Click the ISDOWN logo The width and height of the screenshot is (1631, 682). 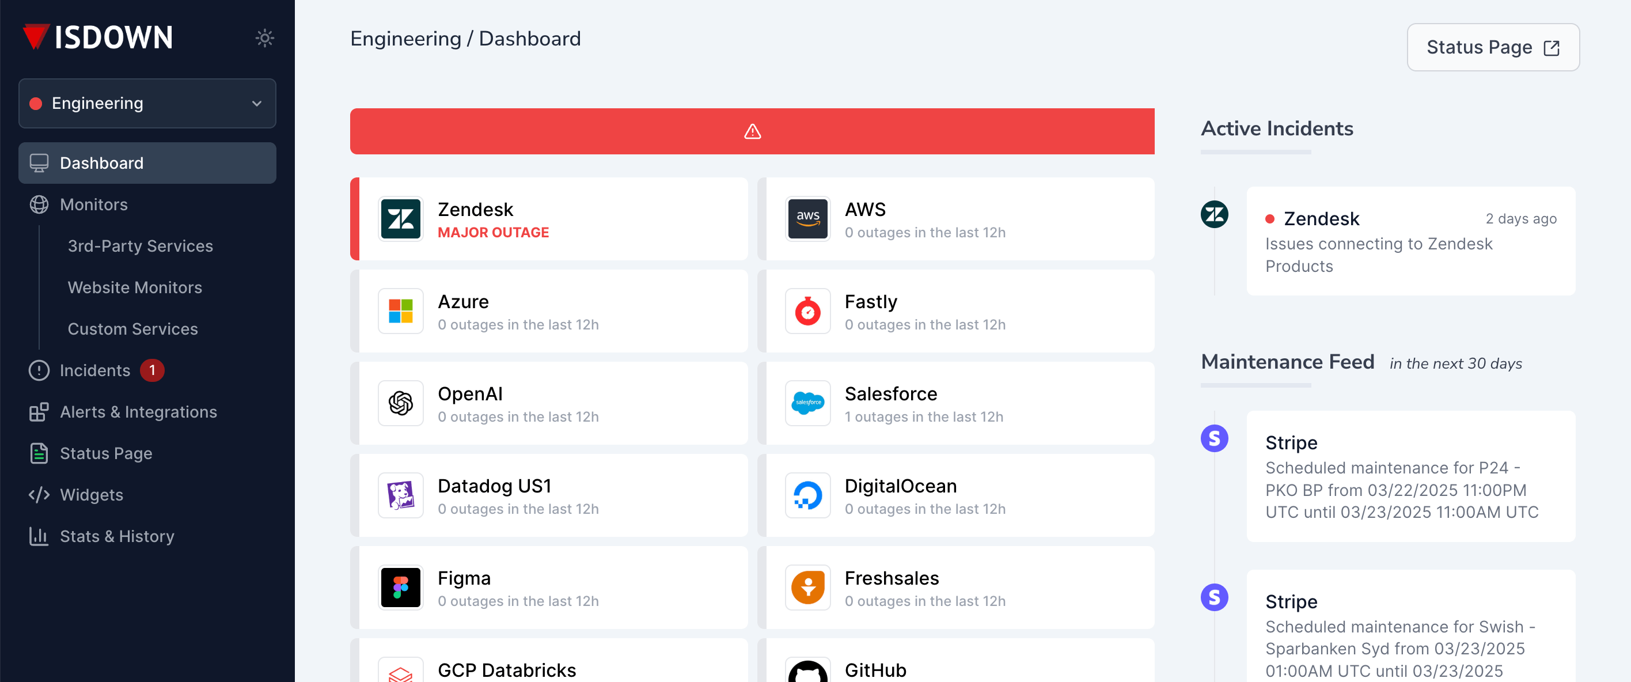tap(97, 37)
